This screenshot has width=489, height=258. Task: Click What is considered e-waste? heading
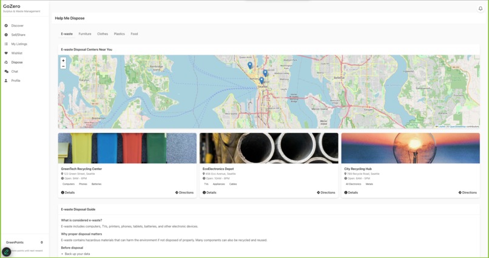[81, 220]
